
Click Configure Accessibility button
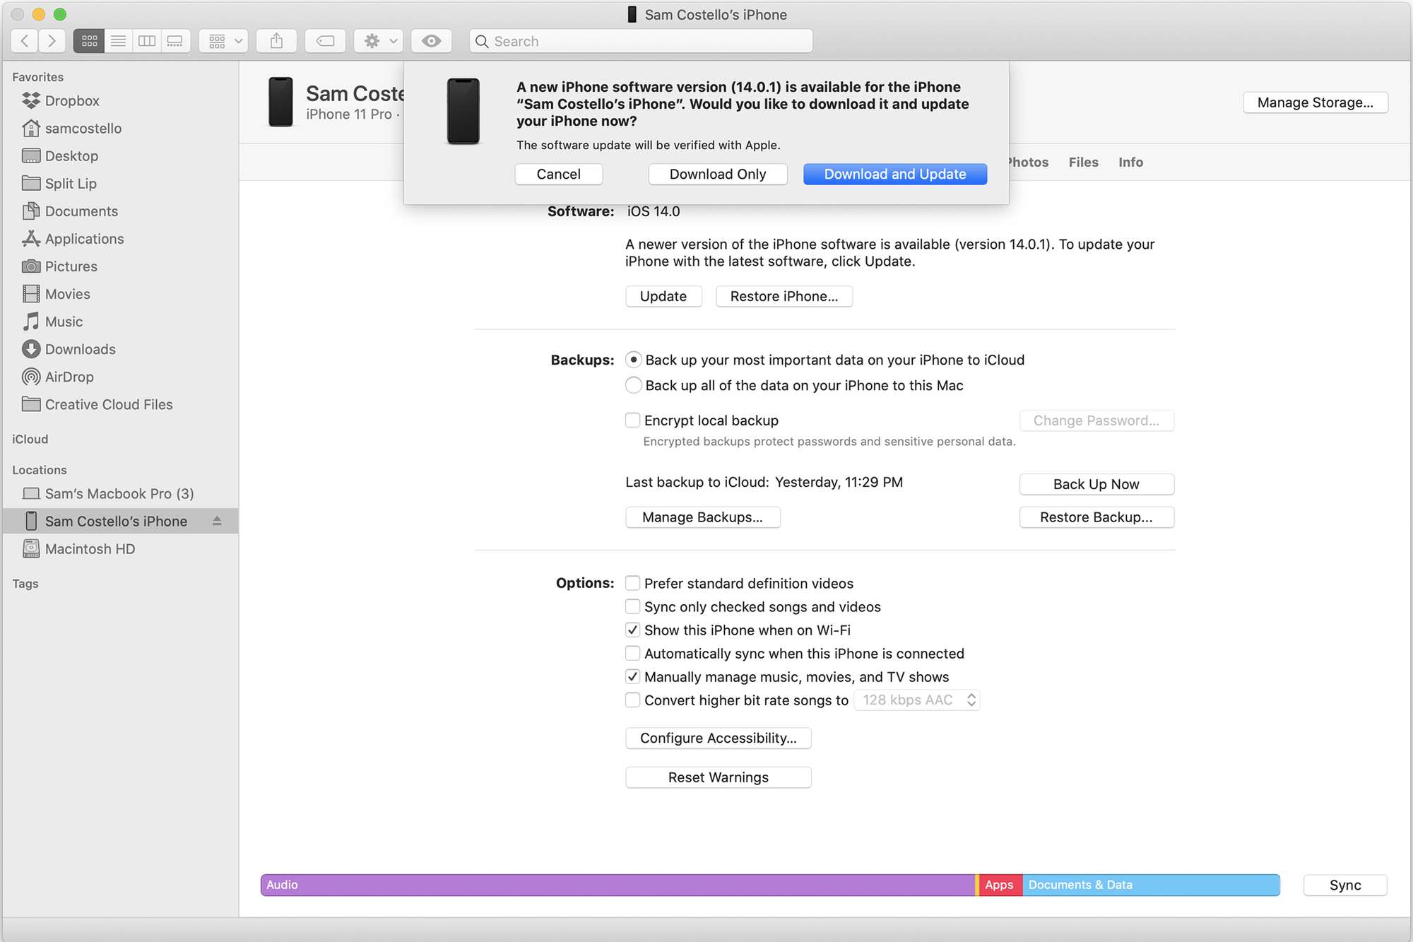(718, 738)
